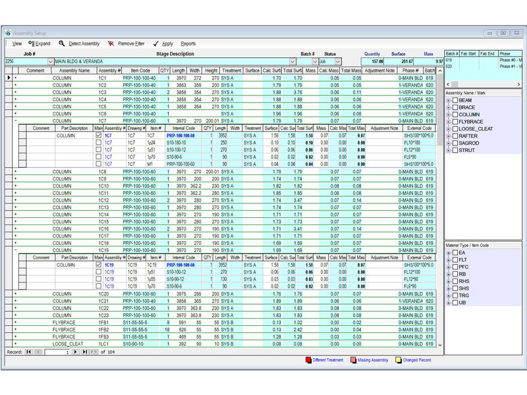Go to first record navigation button
Screen dimensions: 527x395
click(29, 352)
